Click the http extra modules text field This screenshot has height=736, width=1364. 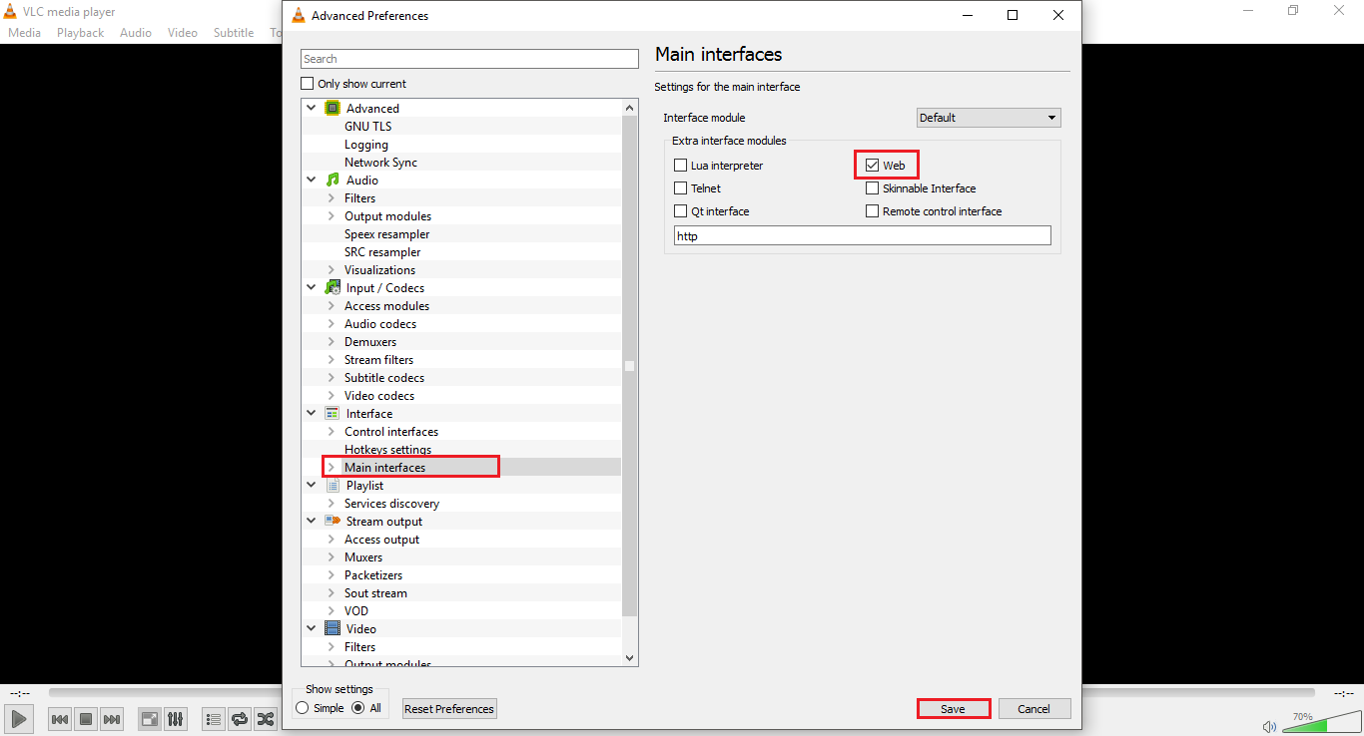(863, 236)
